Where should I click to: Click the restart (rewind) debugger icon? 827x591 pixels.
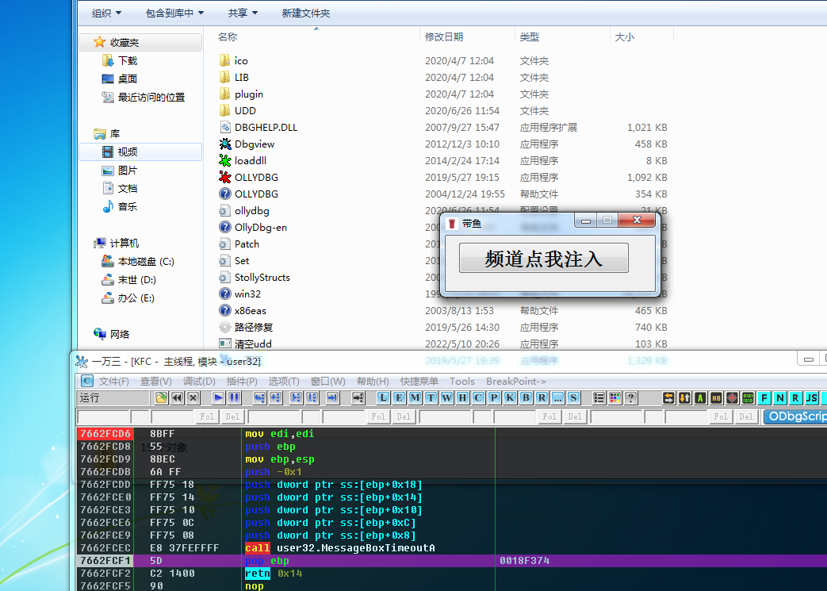click(x=178, y=397)
